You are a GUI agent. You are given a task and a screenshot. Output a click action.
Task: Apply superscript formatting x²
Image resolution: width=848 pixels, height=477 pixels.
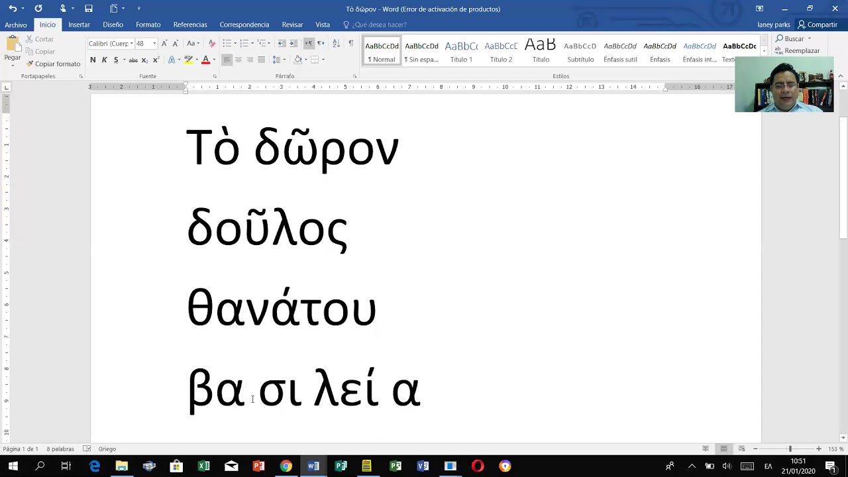click(x=156, y=60)
